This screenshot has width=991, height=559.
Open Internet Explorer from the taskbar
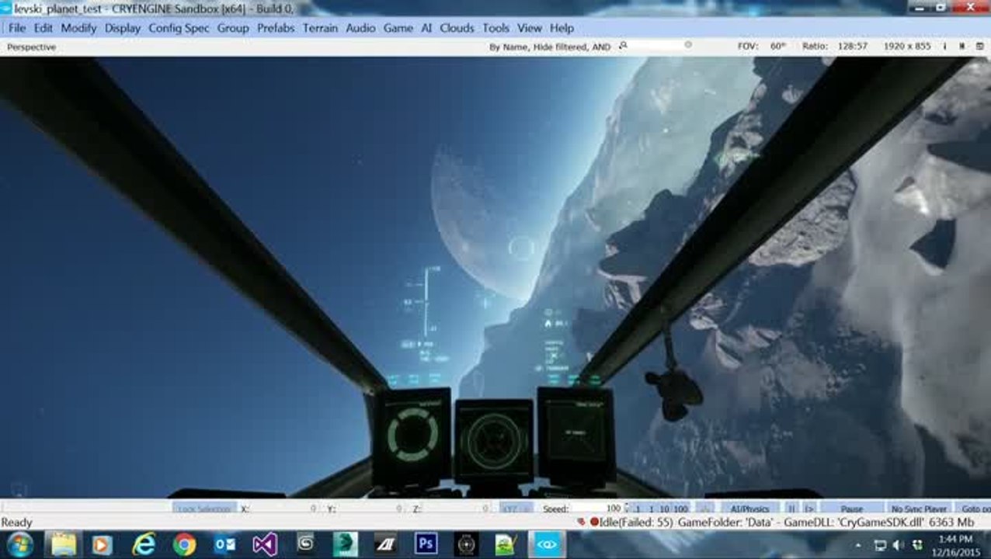click(x=144, y=544)
